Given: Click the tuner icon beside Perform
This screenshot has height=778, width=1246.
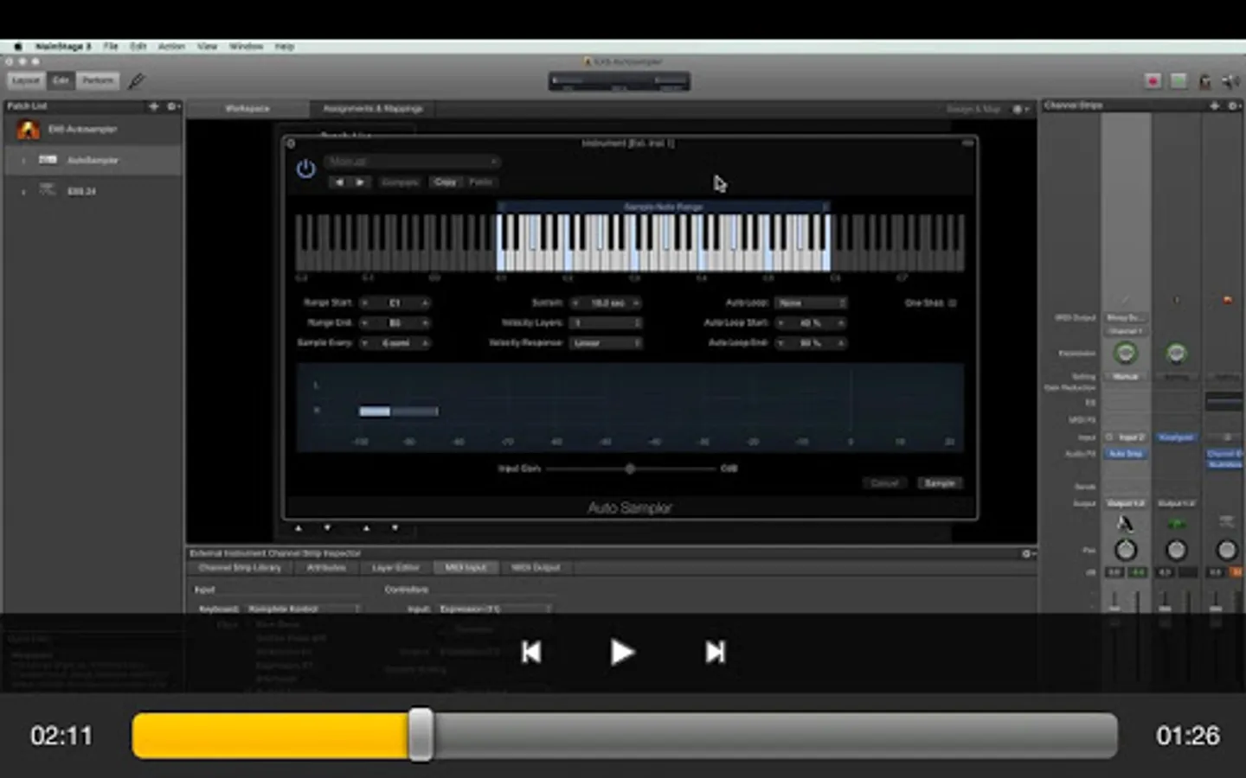Looking at the screenshot, I should pos(137,81).
